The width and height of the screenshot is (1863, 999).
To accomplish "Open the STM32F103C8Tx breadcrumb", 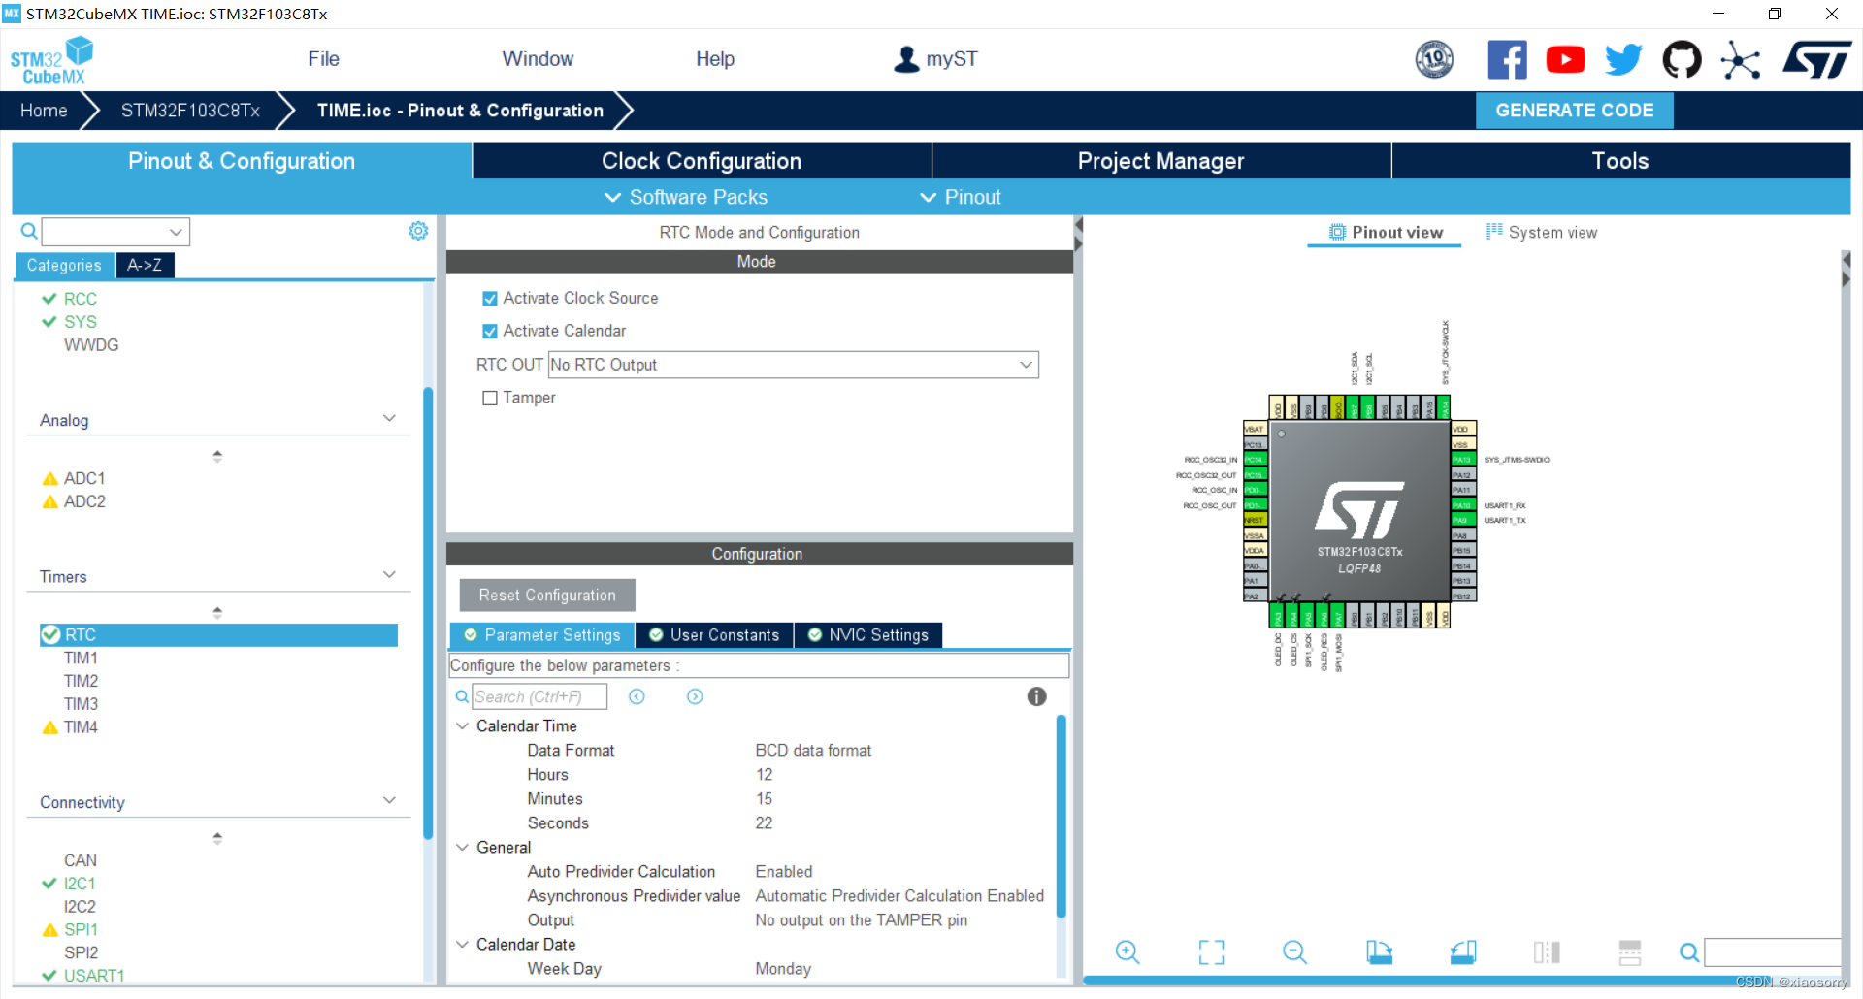I will click(190, 111).
